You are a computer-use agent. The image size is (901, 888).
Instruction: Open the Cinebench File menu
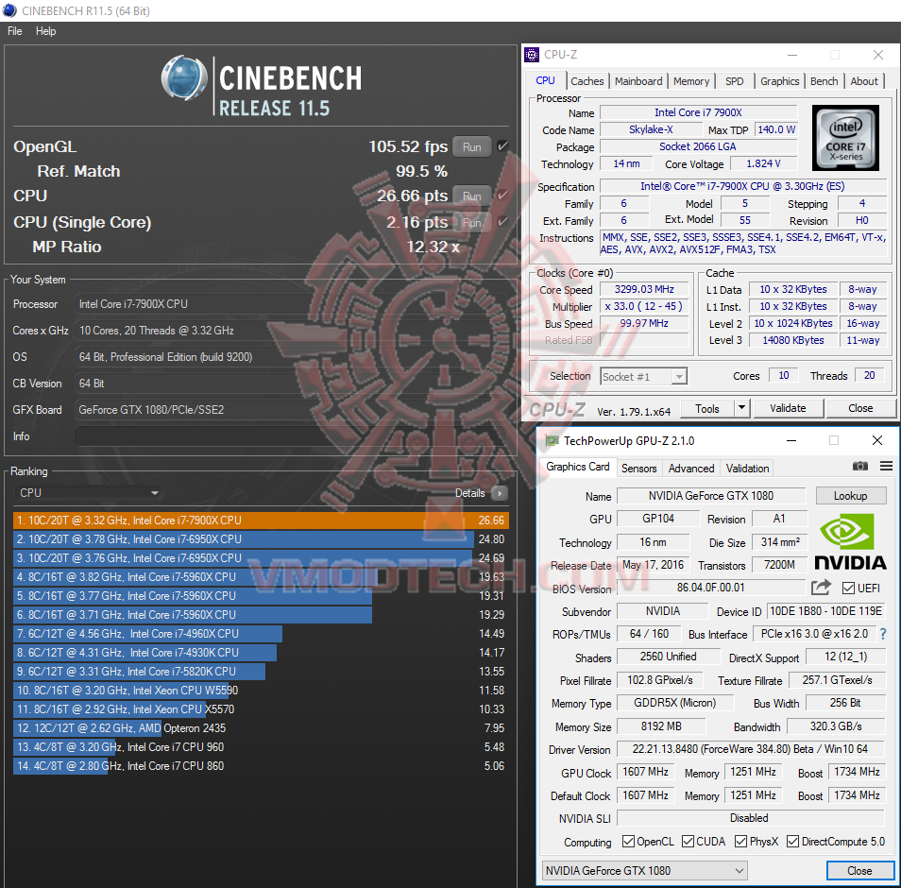point(15,31)
